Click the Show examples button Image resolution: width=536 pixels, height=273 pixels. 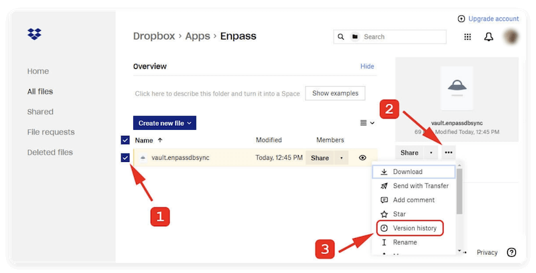[335, 93]
